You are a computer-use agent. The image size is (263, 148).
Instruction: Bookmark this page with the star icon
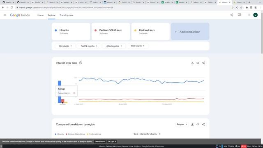coord(241,7)
